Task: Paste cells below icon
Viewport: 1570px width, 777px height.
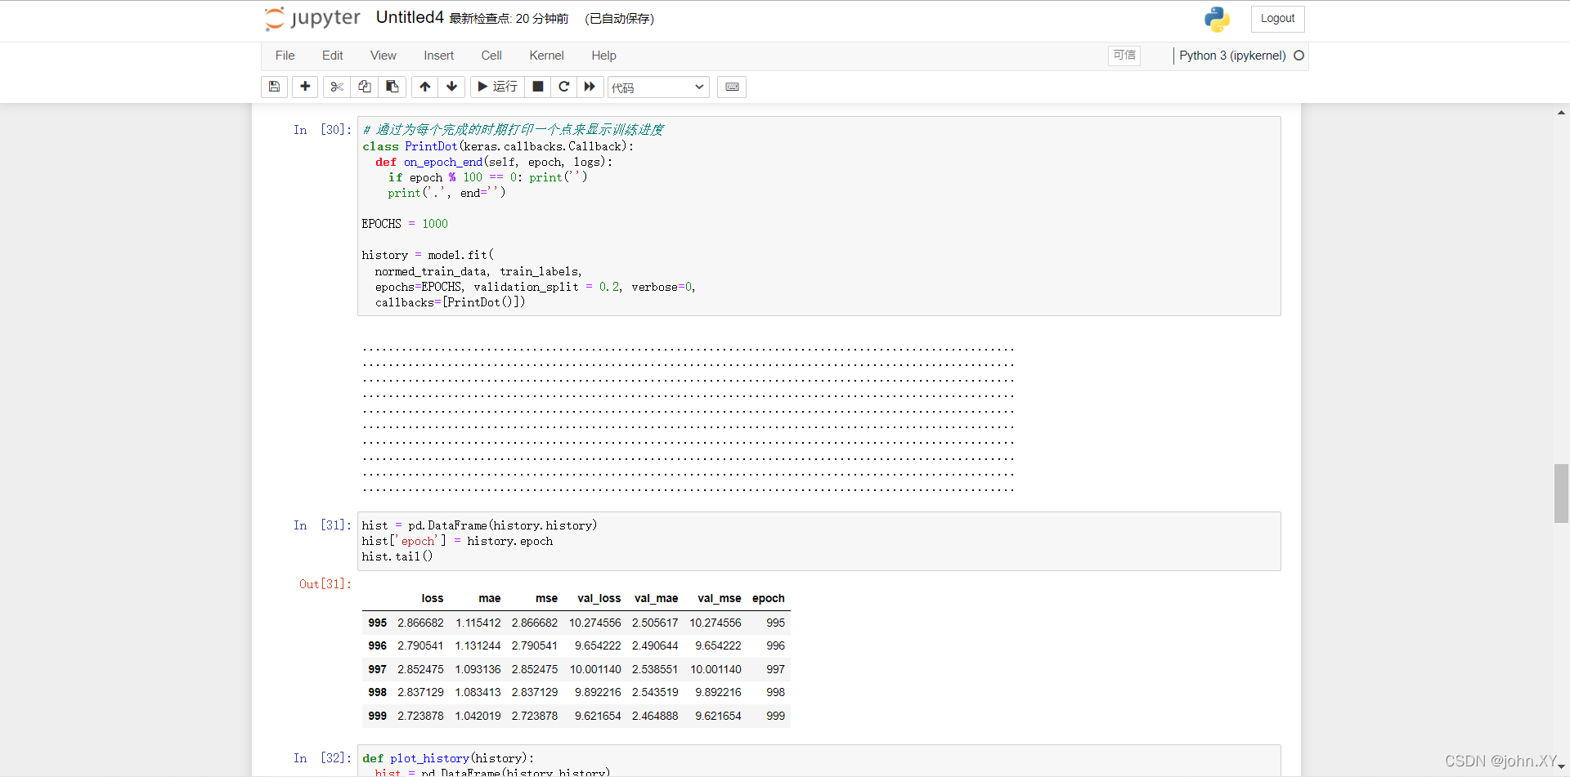Action: (392, 87)
